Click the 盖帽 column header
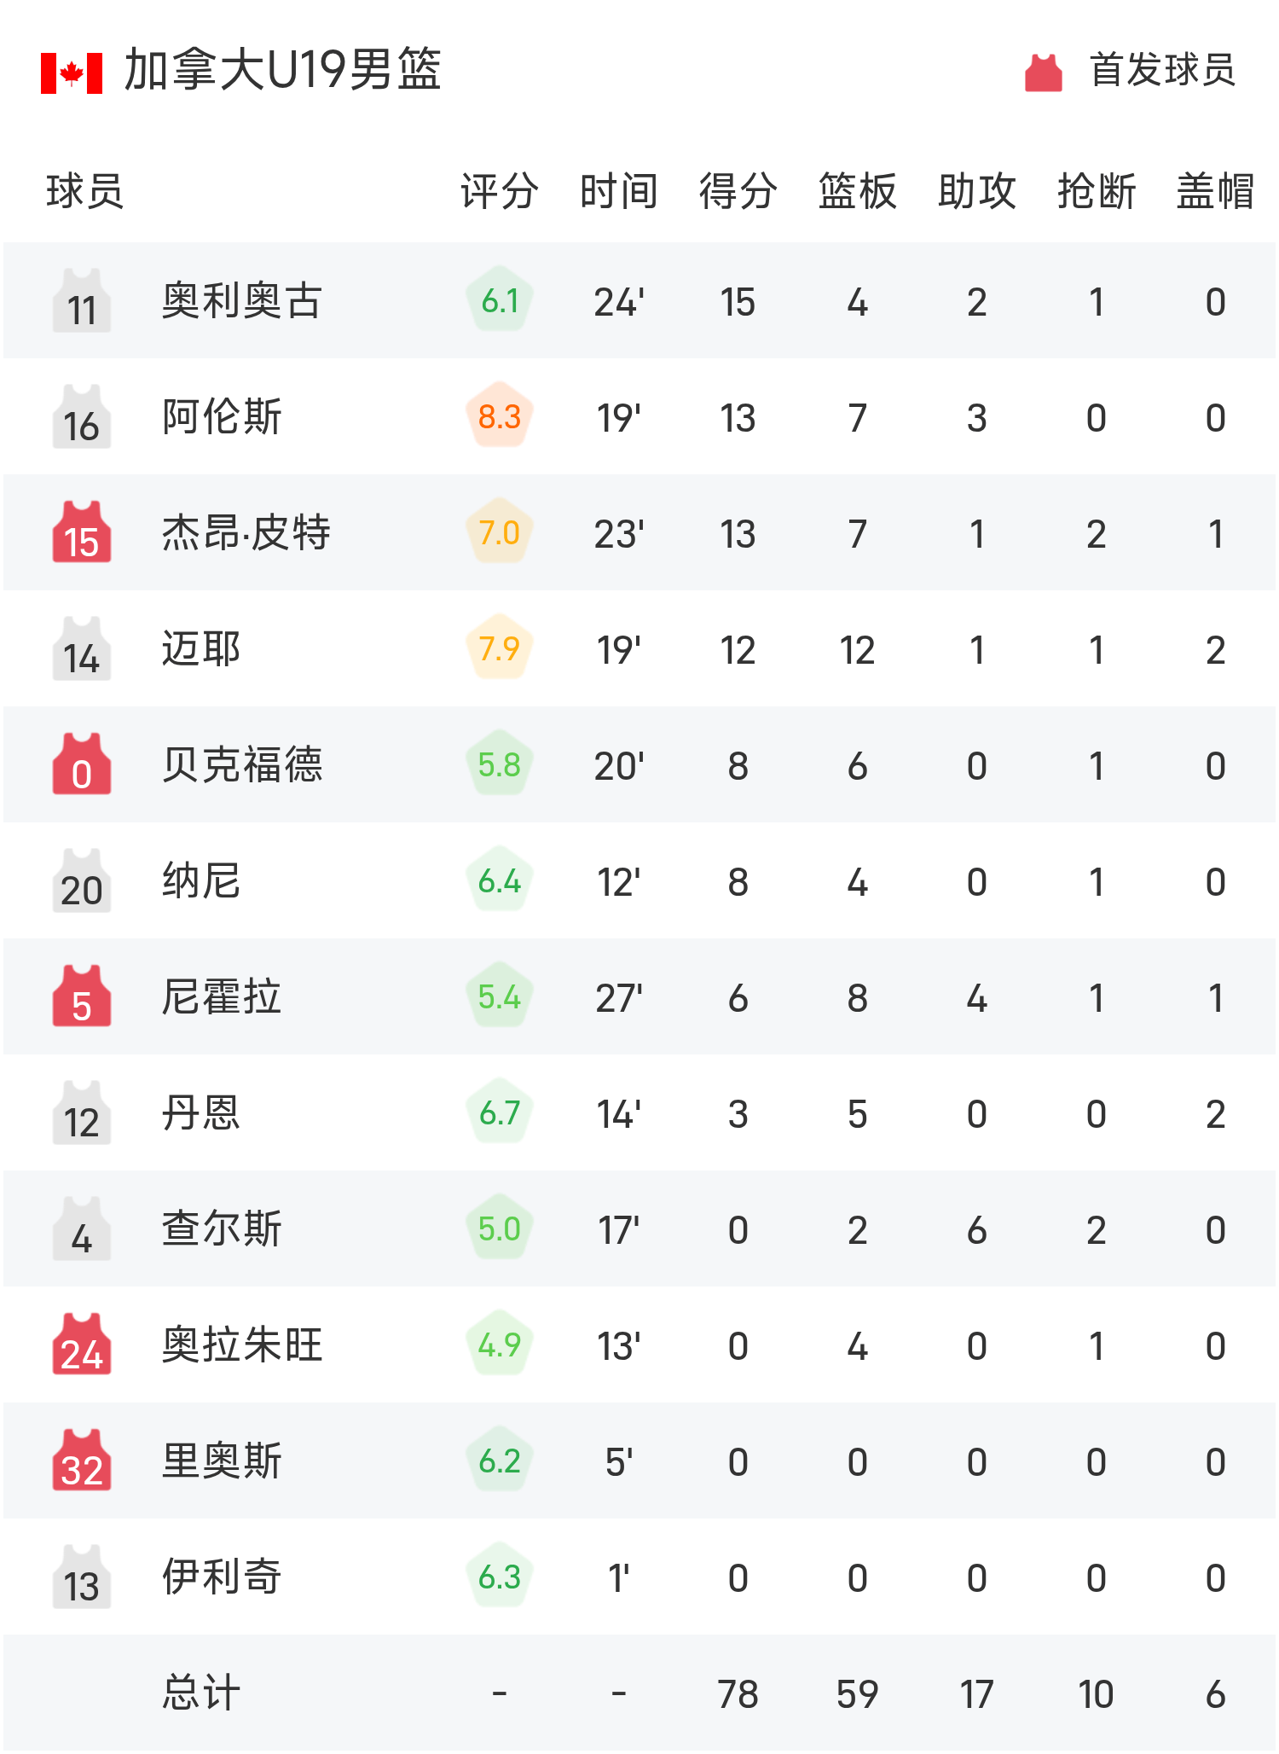The height and width of the screenshot is (1754, 1279). click(1215, 191)
